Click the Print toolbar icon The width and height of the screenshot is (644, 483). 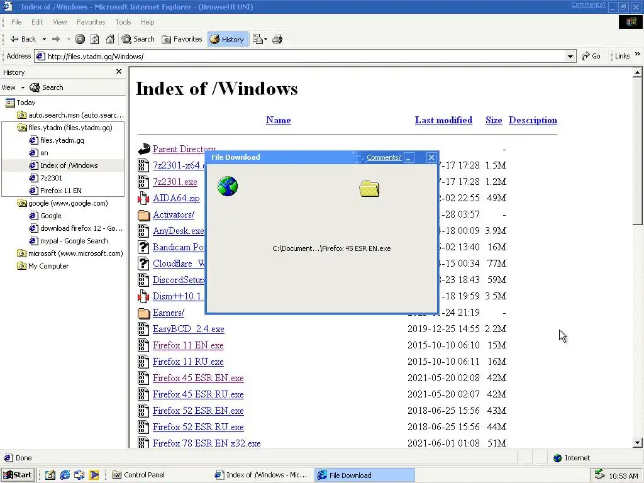point(277,39)
